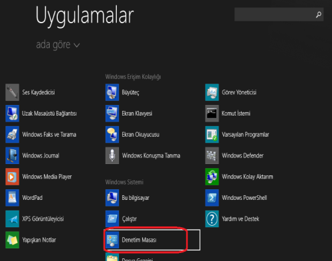Open the Bu bilgisayar icon
The height and width of the screenshot is (261, 332).
[112, 198]
